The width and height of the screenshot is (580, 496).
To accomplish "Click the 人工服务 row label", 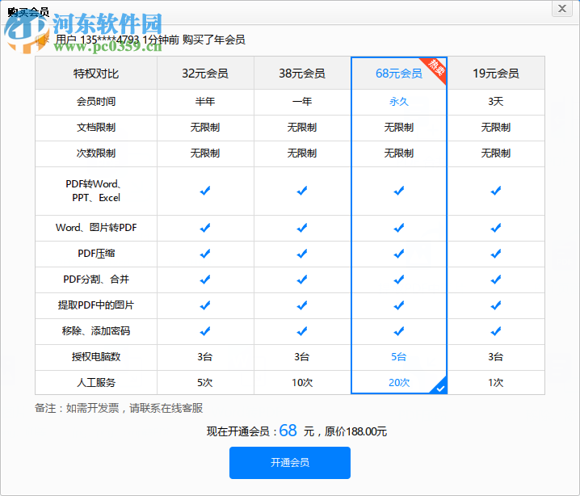I will (96, 382).
